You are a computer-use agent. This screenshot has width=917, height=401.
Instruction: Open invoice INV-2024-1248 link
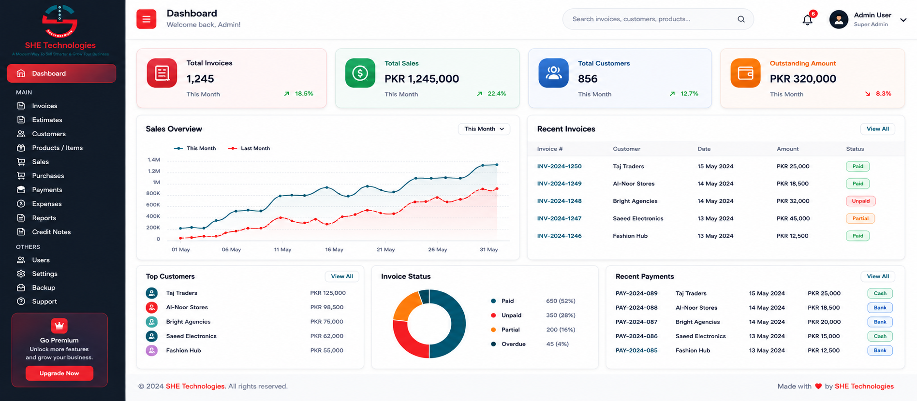pyautogui.click(x=559, y=201)
